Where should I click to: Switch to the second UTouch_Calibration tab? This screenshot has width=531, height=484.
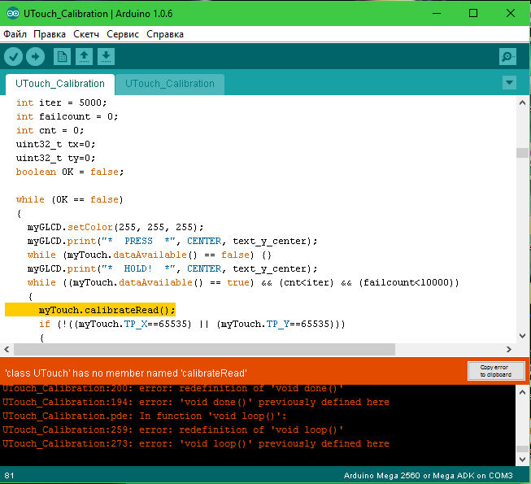(x=170, y=83)
